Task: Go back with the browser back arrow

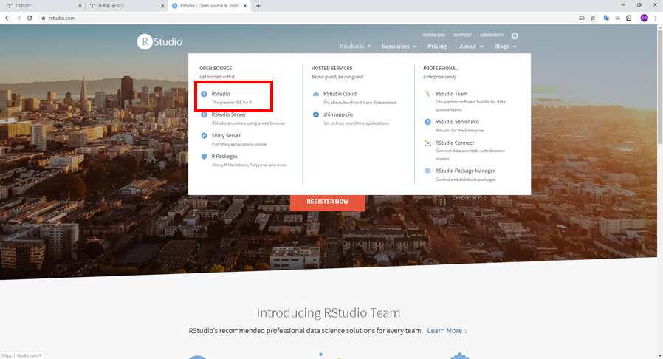Action: click(x=7, y=18)
